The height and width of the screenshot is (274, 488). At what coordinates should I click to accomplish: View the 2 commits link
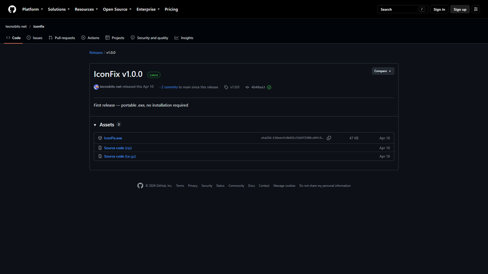click(169, 88)
